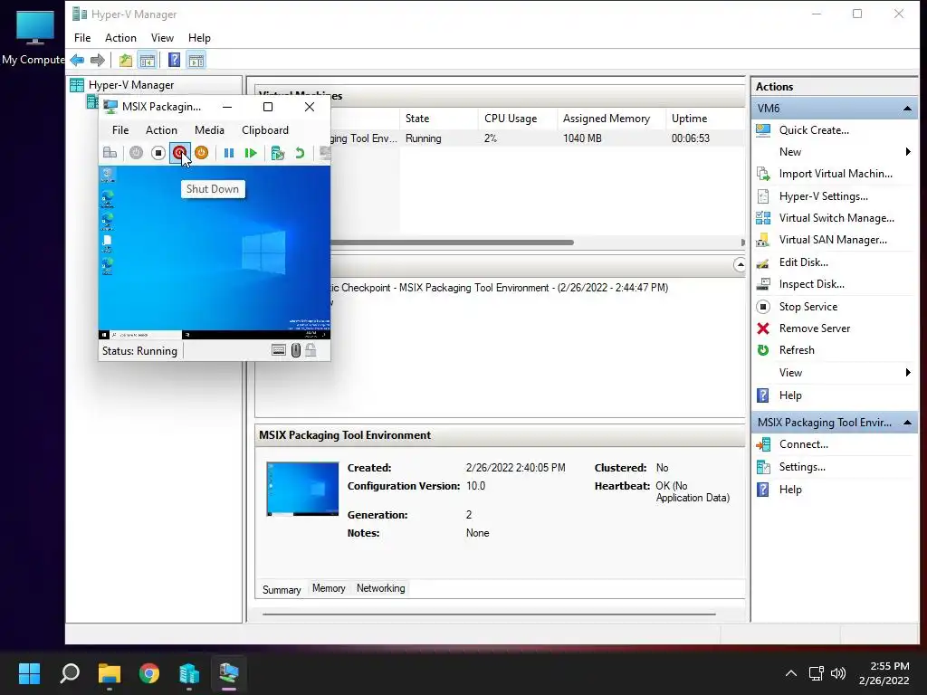The width and height of the screenshot is (927, 695).
Task: Collapse Checkpoints pane chevron button
Action: [x=740, y=265]
